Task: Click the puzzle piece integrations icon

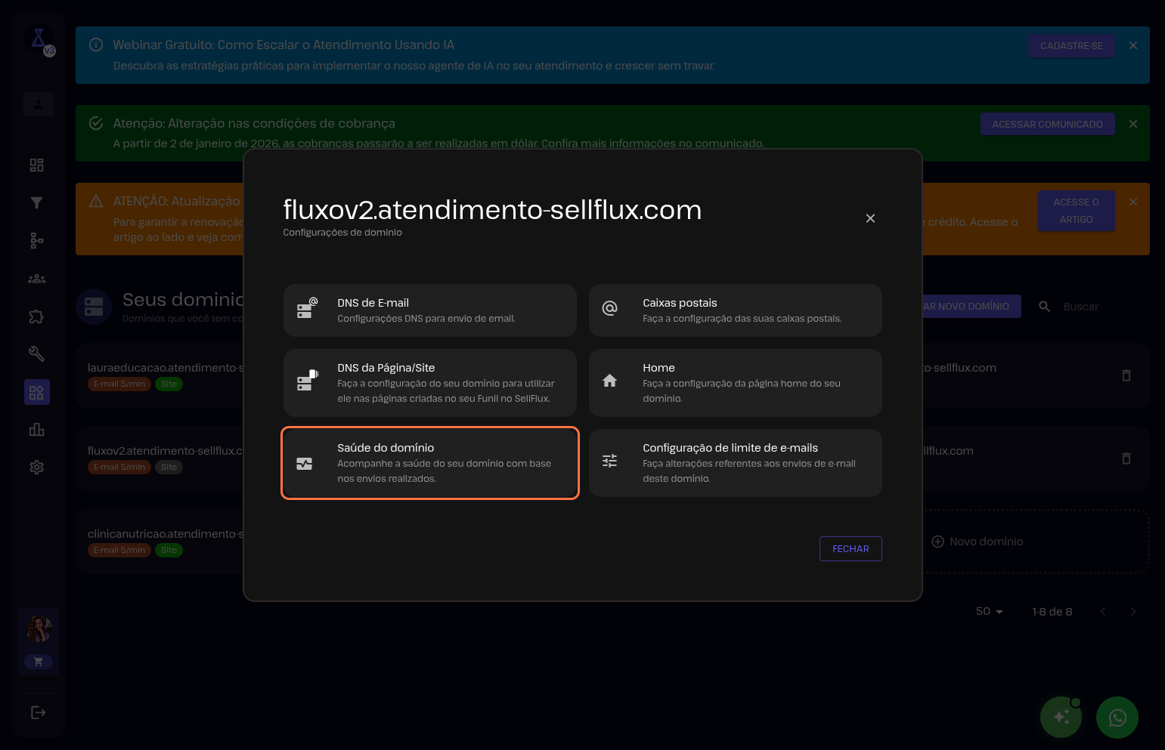Action: click(36, 316)
